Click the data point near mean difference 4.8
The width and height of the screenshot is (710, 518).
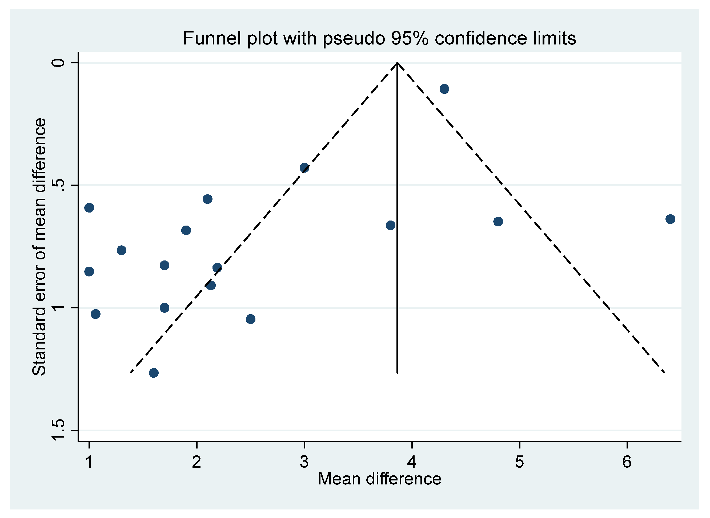click(498, 222)
